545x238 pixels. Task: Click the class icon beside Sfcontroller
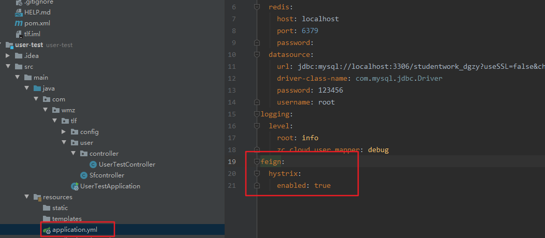84,175
